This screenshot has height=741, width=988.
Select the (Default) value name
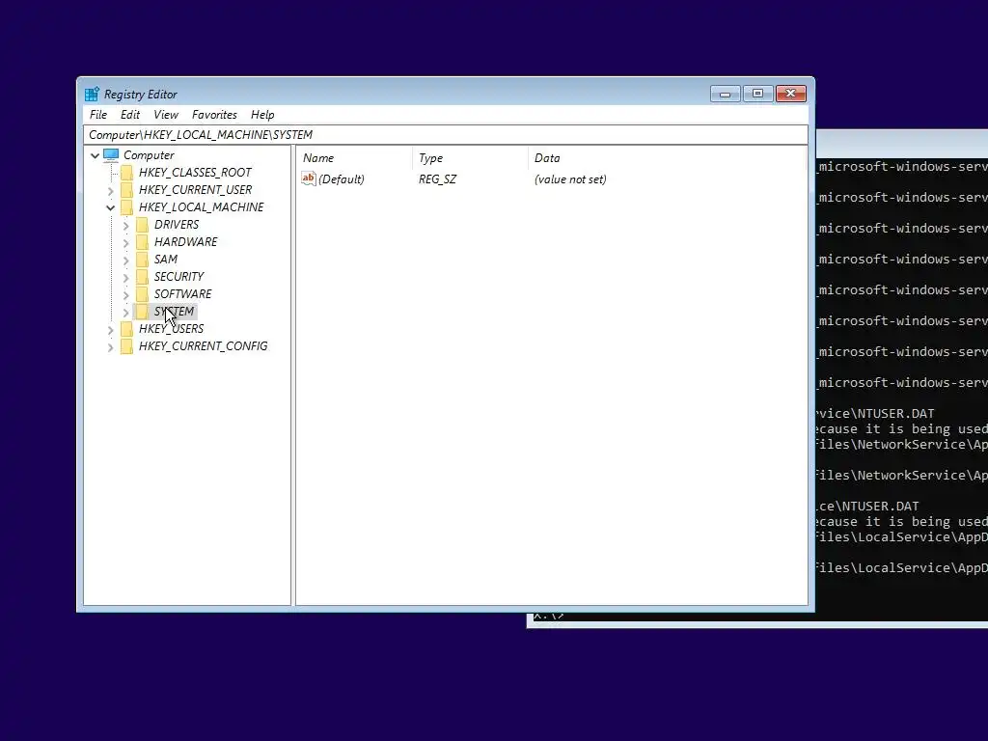[x=342, y=178]
